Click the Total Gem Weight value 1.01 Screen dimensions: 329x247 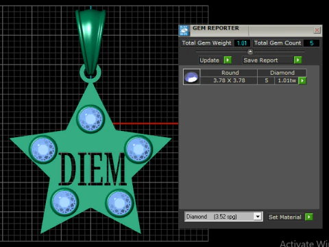(x=242, y=43)
